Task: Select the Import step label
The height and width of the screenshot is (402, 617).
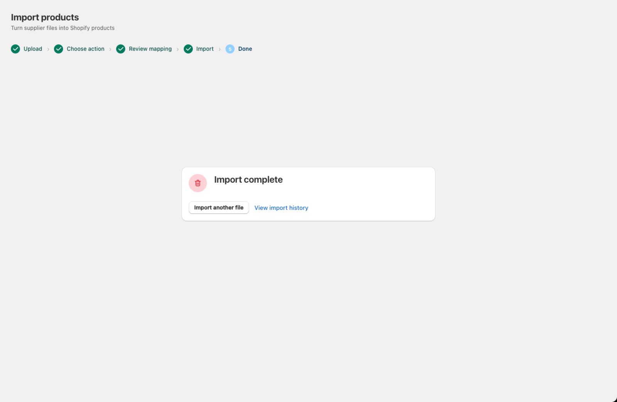Action: [205, 49]
